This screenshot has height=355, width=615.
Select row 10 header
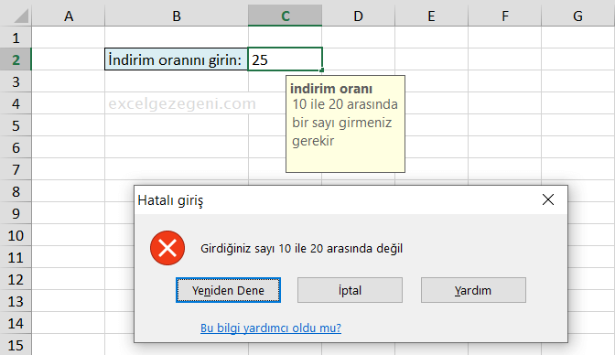click(16, 235)
